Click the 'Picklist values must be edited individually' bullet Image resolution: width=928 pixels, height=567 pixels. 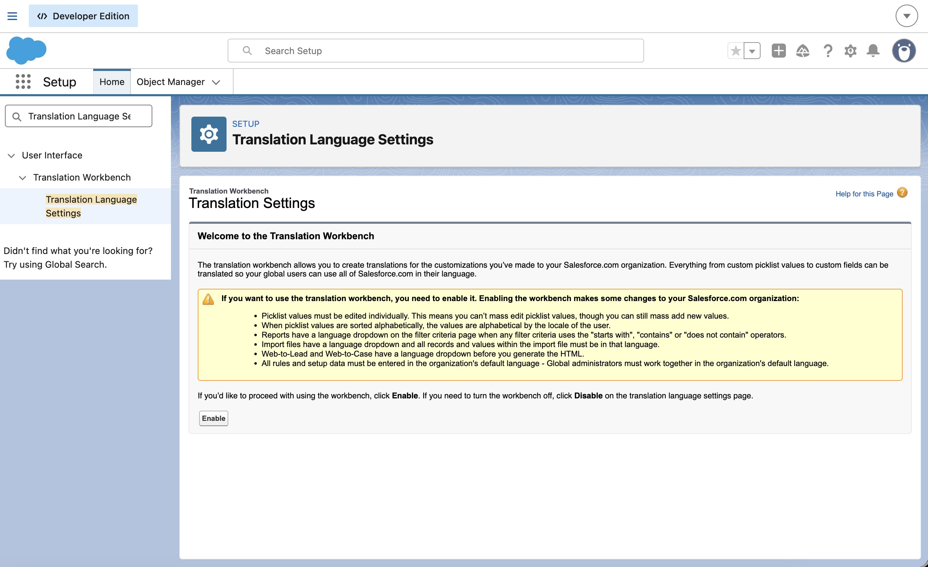[x=495, y=316]
